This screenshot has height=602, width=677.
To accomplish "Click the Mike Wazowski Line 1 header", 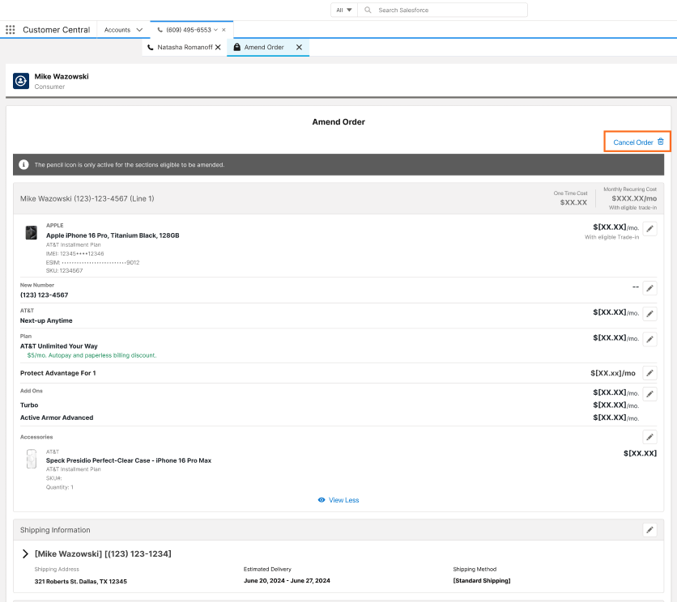I will [x=87, y=198].
